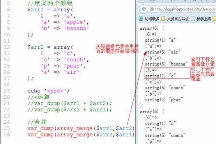Click the folder icon beside 火狐官方站点

[x=163, y=19]
